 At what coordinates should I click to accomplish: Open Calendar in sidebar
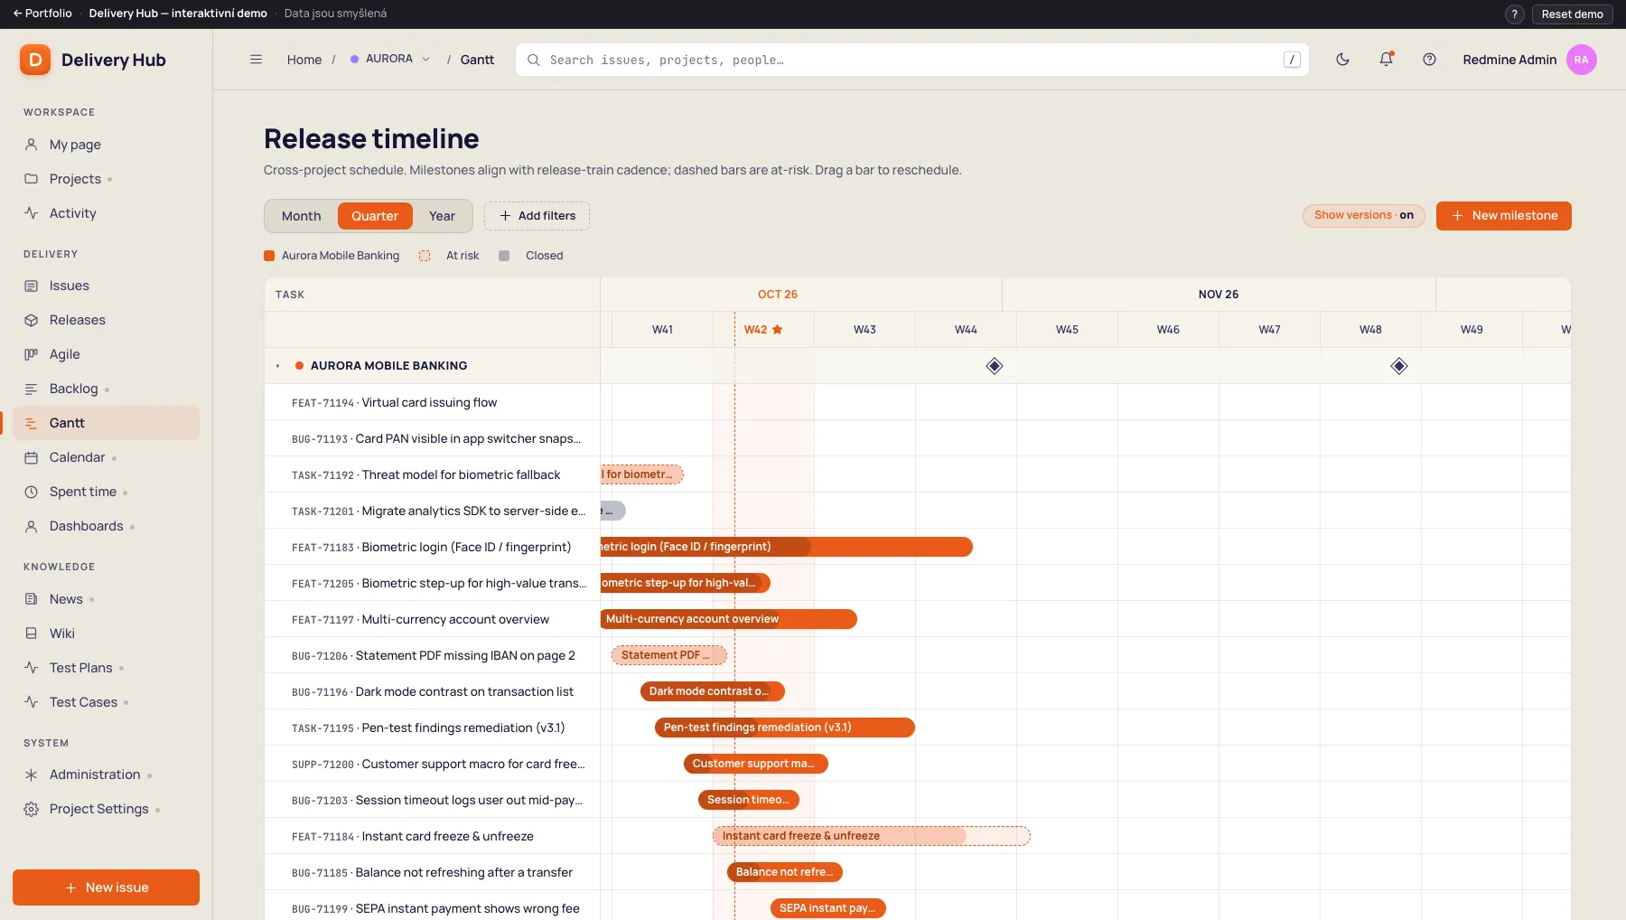(x=106, y=457)
